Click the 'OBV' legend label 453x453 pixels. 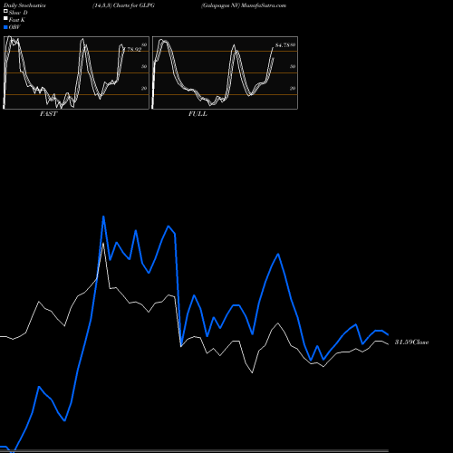(x=14, y=27)
